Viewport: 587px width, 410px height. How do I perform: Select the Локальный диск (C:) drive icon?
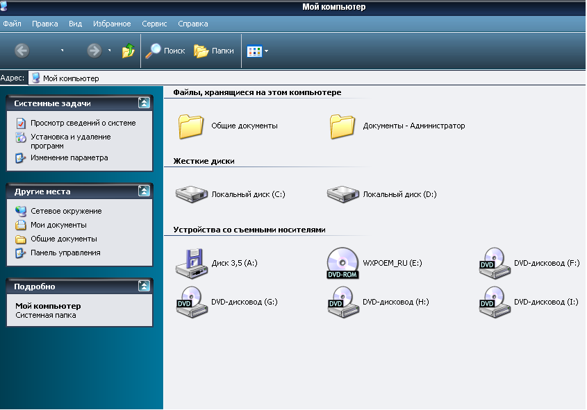tap(192, 194)
